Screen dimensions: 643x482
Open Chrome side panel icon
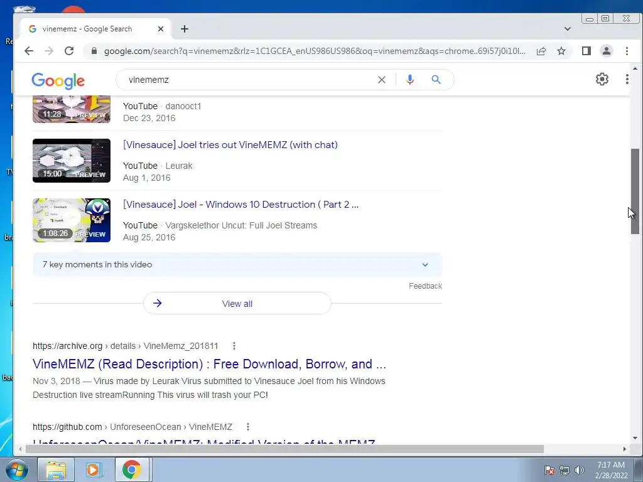click(x=586, y=51)
